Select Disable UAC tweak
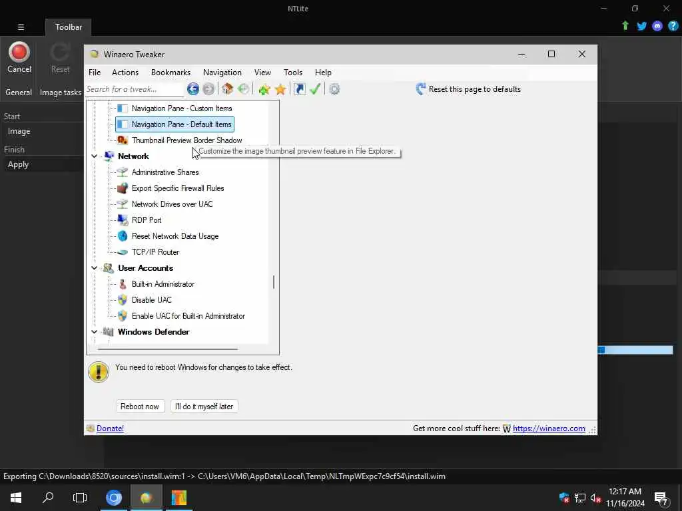This screenshot has height=511, width=682. coord(151,300)
